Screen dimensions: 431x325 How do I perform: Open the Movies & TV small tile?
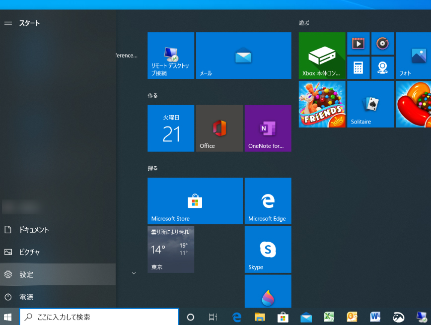[x=358, y=43]
